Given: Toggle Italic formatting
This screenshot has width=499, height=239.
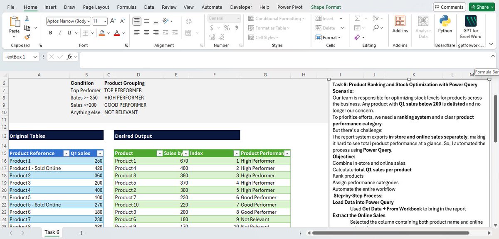Looking at the screenshot, I should [x=60, y=33].
